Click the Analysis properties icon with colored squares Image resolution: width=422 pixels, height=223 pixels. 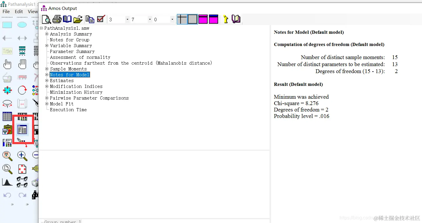[22, 116]
